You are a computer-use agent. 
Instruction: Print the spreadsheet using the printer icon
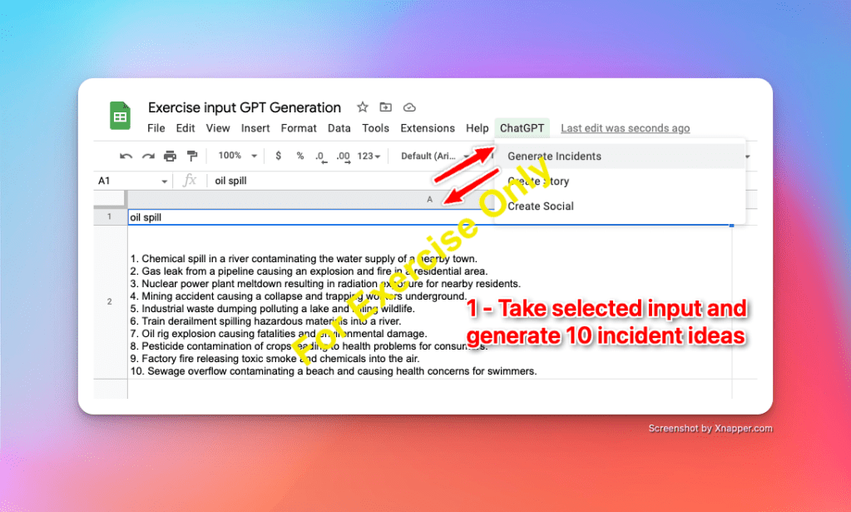pos(170,156)
